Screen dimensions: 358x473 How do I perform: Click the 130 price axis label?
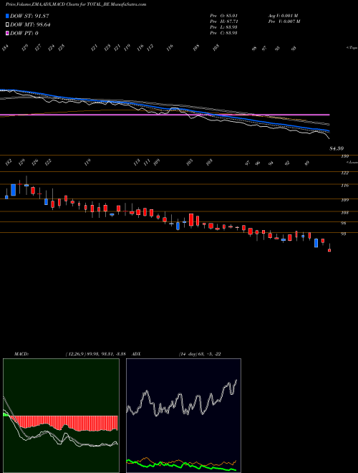(344, 156)
